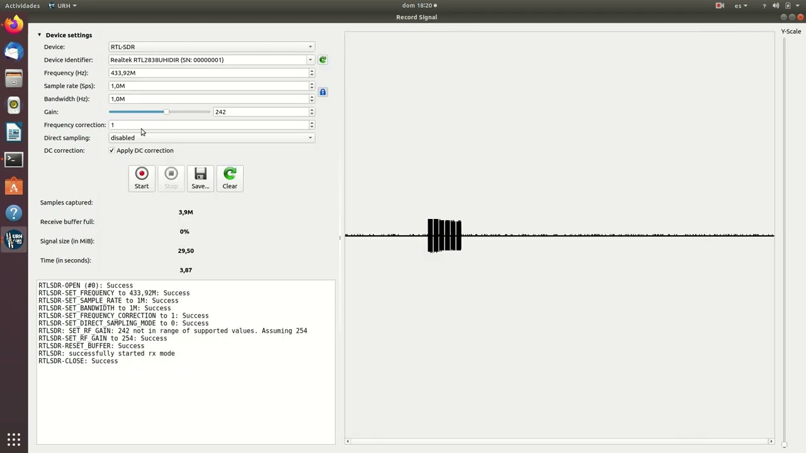Screen dimensions: 806x453
Task: Open the es keyboard layout menu
Action: tap(741, 6)
